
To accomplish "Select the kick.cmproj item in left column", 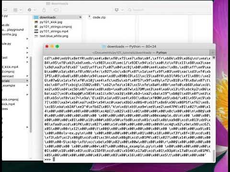I will (10, 99).
